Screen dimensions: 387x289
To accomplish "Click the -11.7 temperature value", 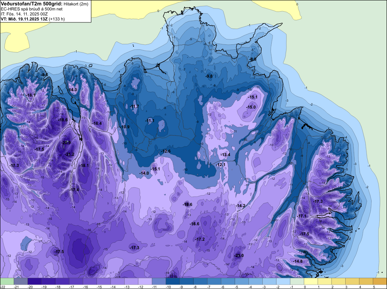I will coord(134,106).
